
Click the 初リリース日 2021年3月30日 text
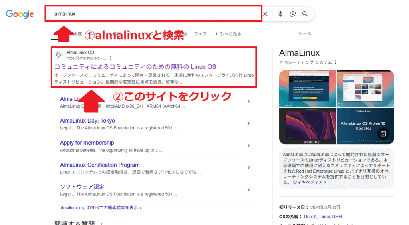(x=310, y=207)
